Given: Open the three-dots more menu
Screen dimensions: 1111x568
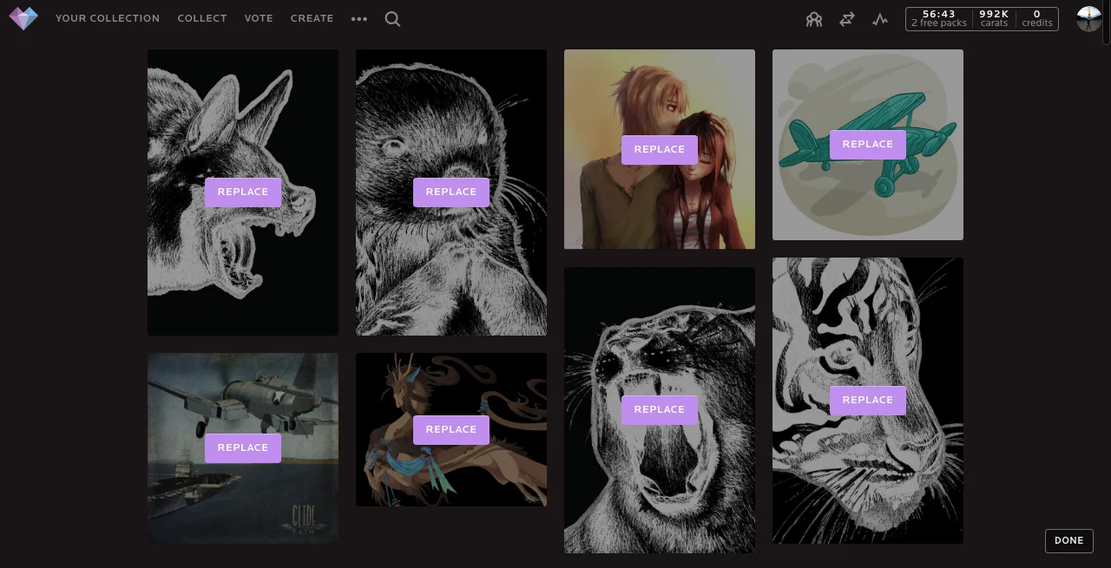Looking at the screenshot, I should pos(359,18).
